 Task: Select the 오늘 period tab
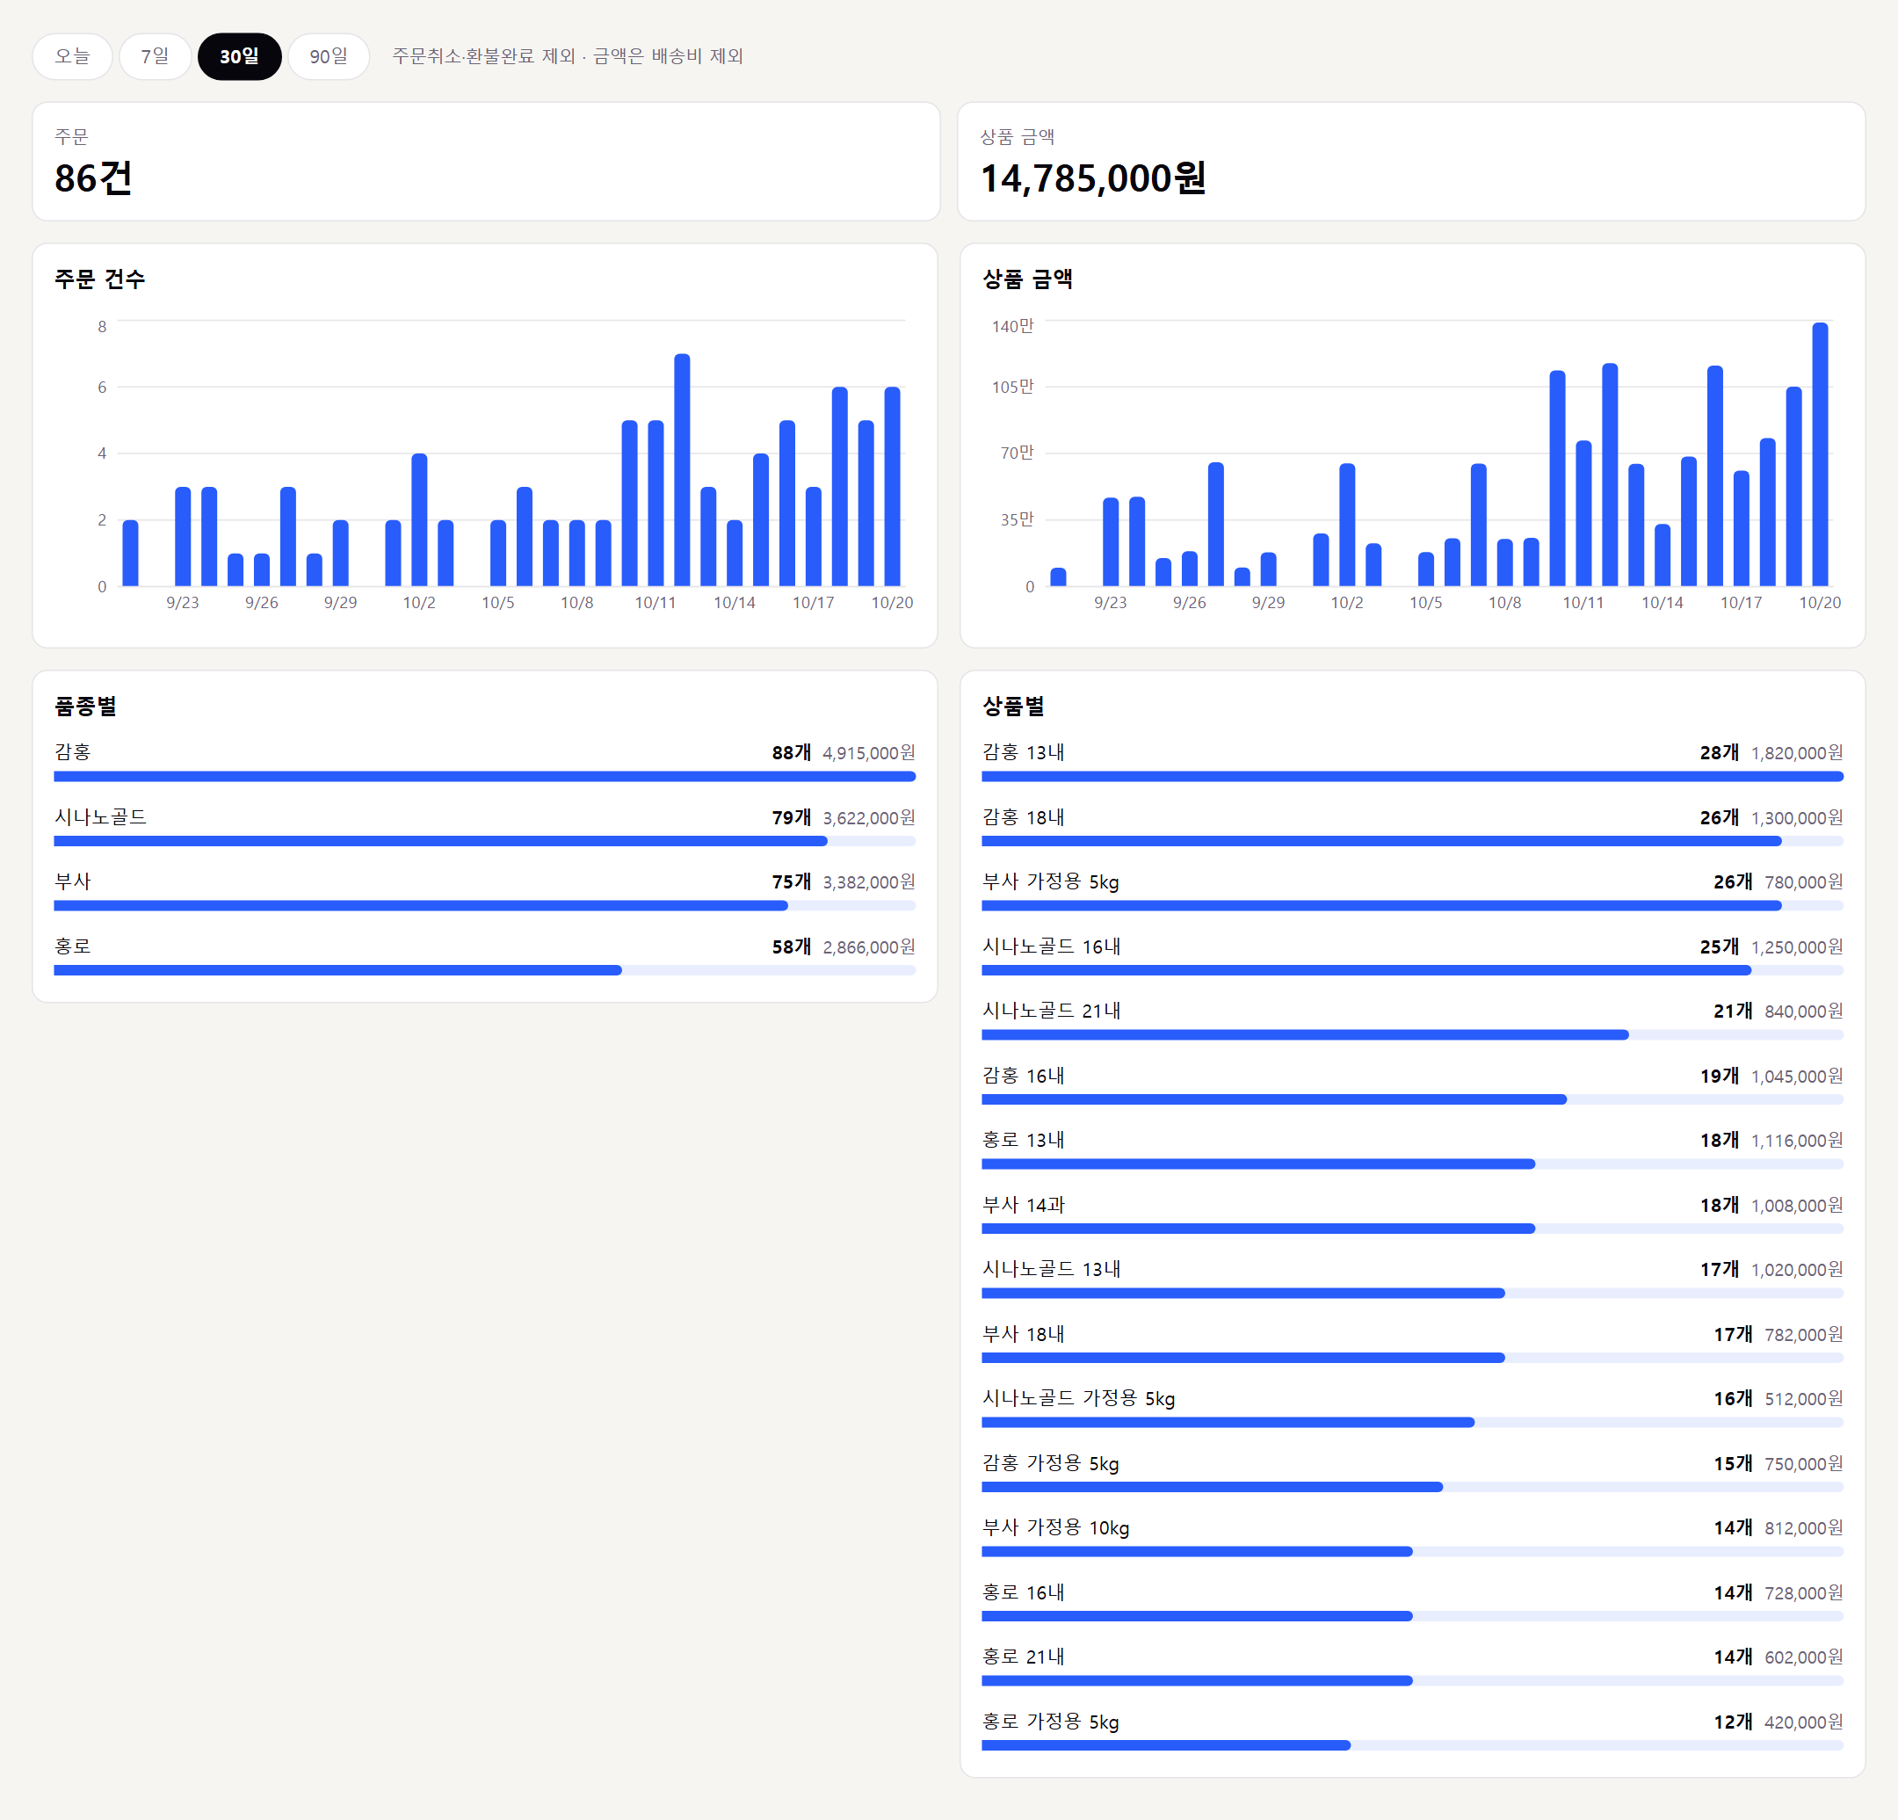click(73, 56)
